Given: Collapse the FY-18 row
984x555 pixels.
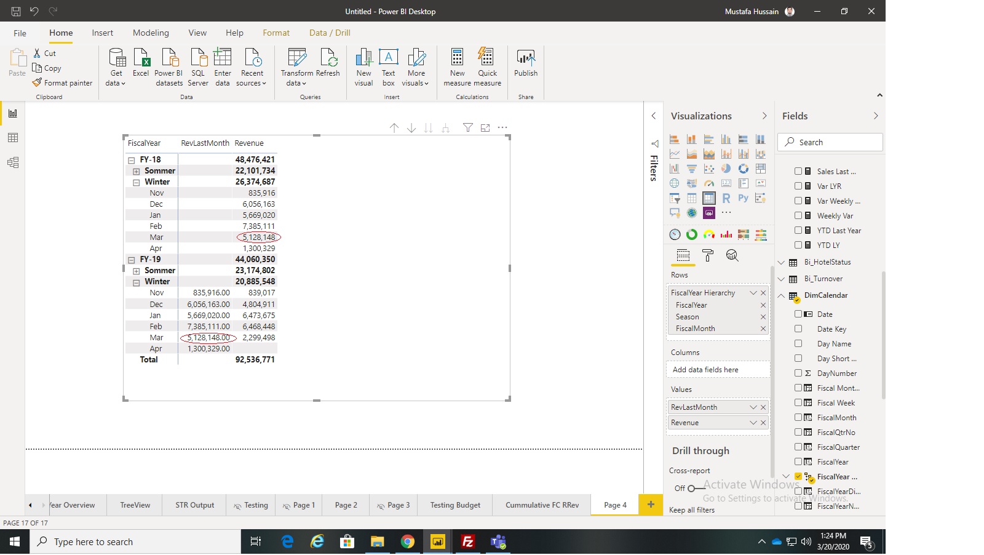Looking at the screenshot, I should [131, 160].
